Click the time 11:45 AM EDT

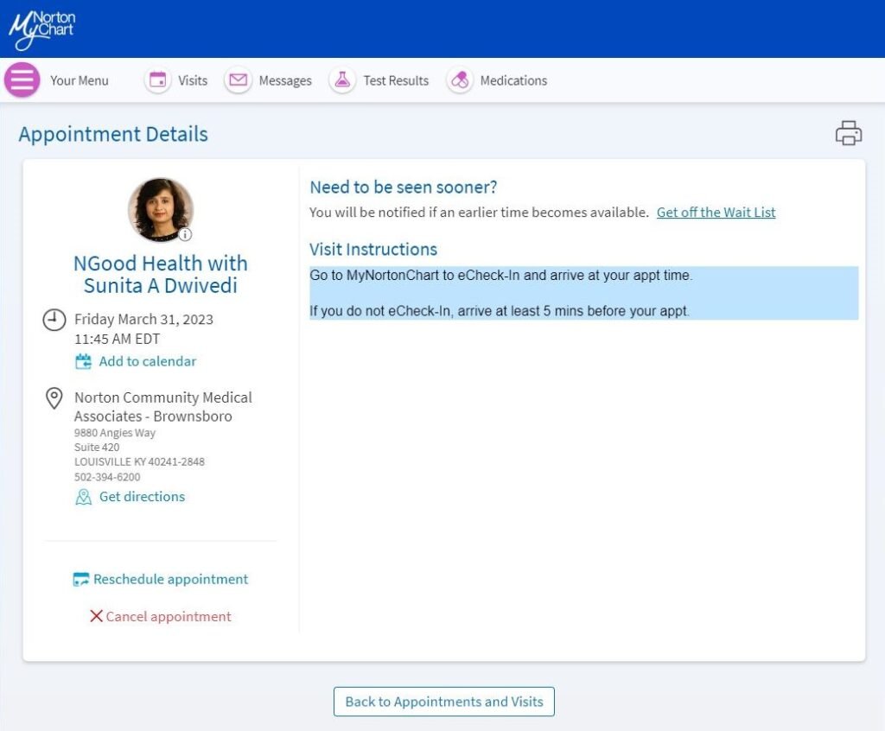pos(118,339)
